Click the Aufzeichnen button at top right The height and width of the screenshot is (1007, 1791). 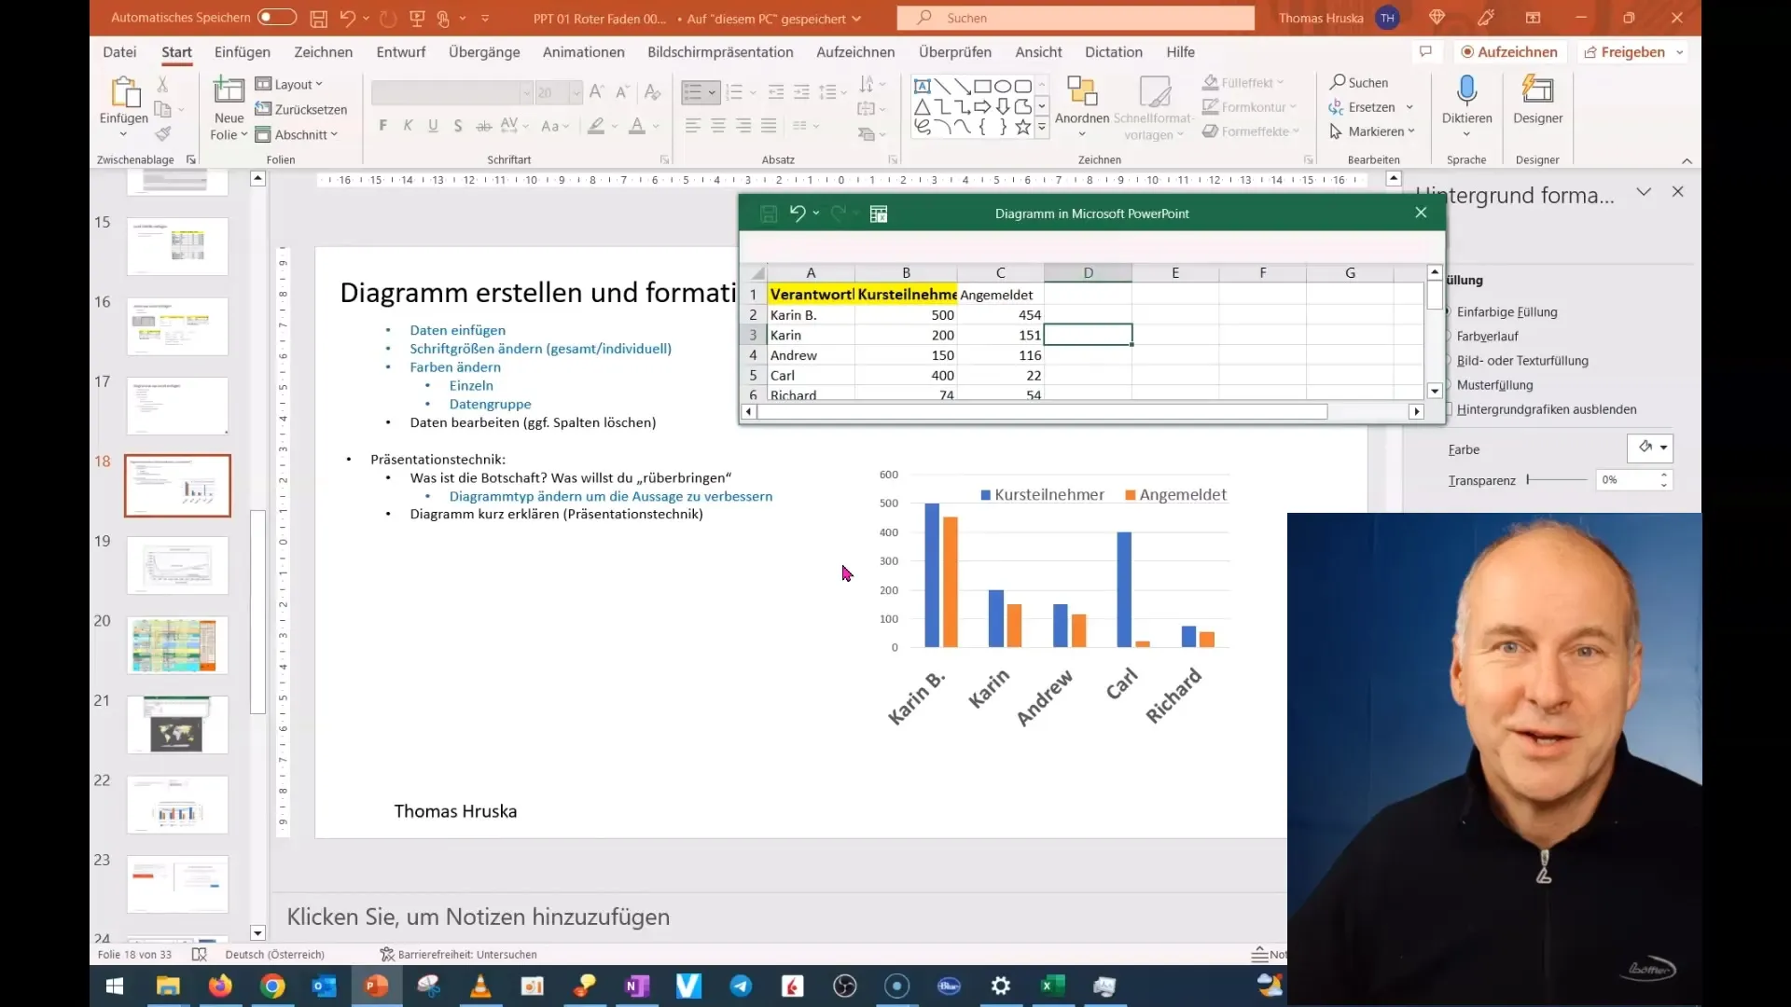click(x=1509, y=52)
